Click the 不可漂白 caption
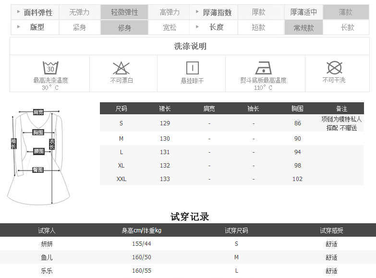Viewport: 376px width, 278px height. 121,80
